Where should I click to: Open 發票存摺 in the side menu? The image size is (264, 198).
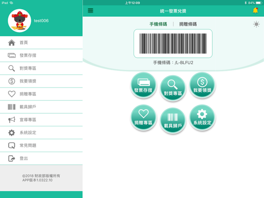(41, 55)
